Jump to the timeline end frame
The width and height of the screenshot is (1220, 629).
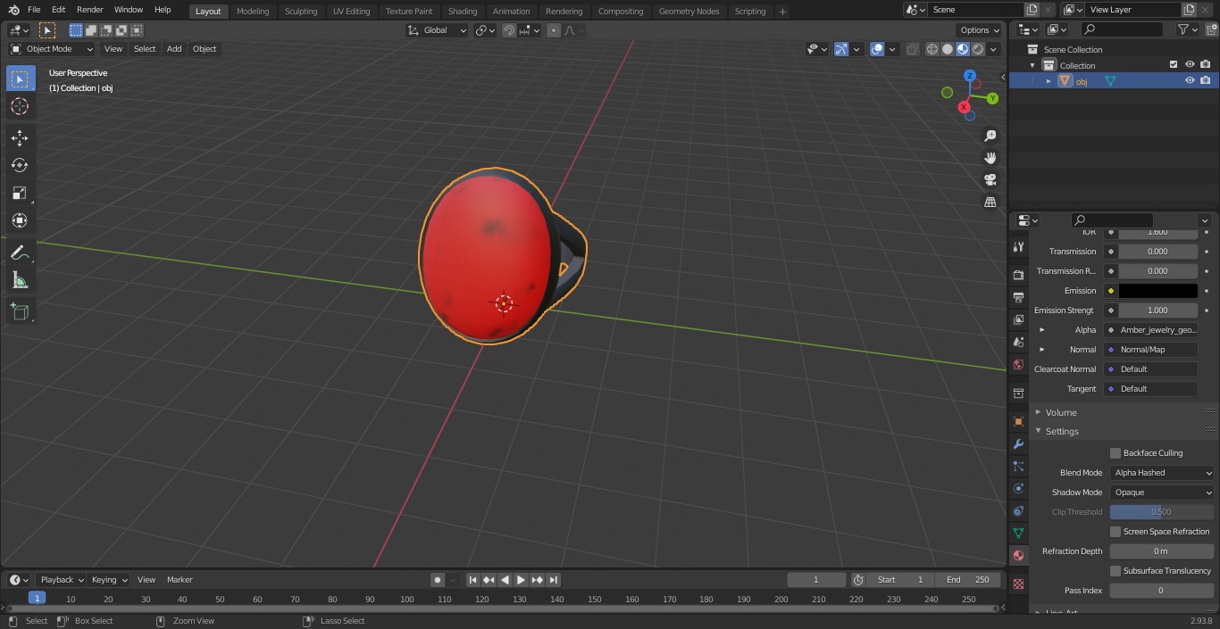[553, 580]
